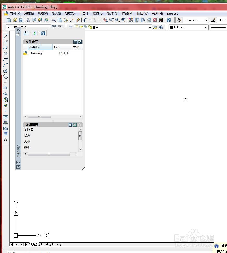The image size is (227, 253).
Task: Switch to the 模型 tab
Action: (34, 244)
